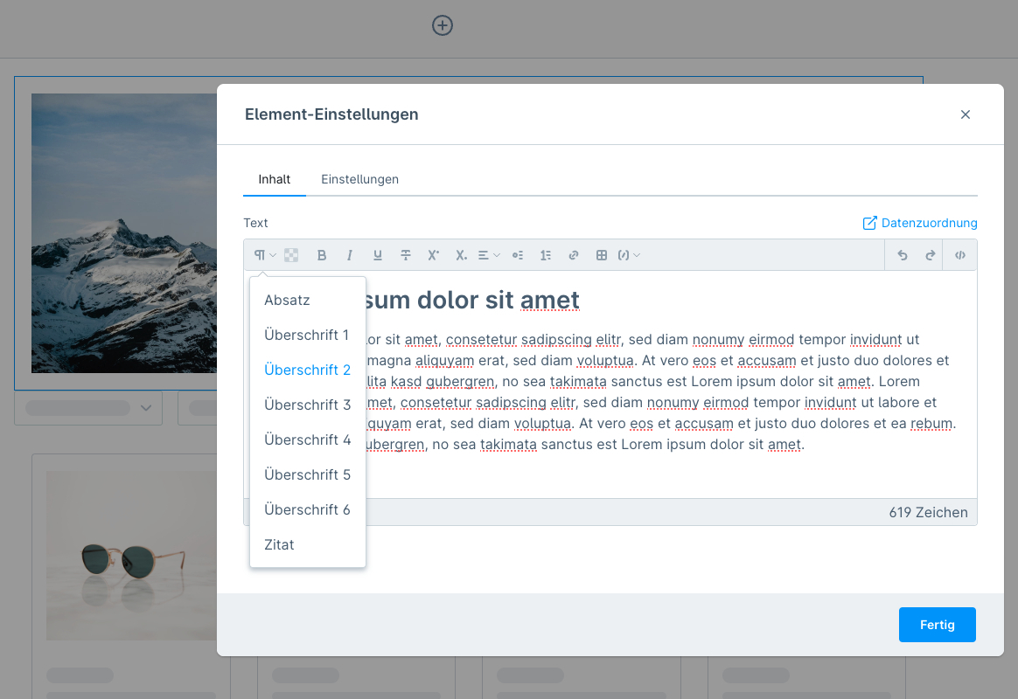This screenshot has width=1018, height=699.
Task: Insert a link via toolbar
Action: (574, 255)
